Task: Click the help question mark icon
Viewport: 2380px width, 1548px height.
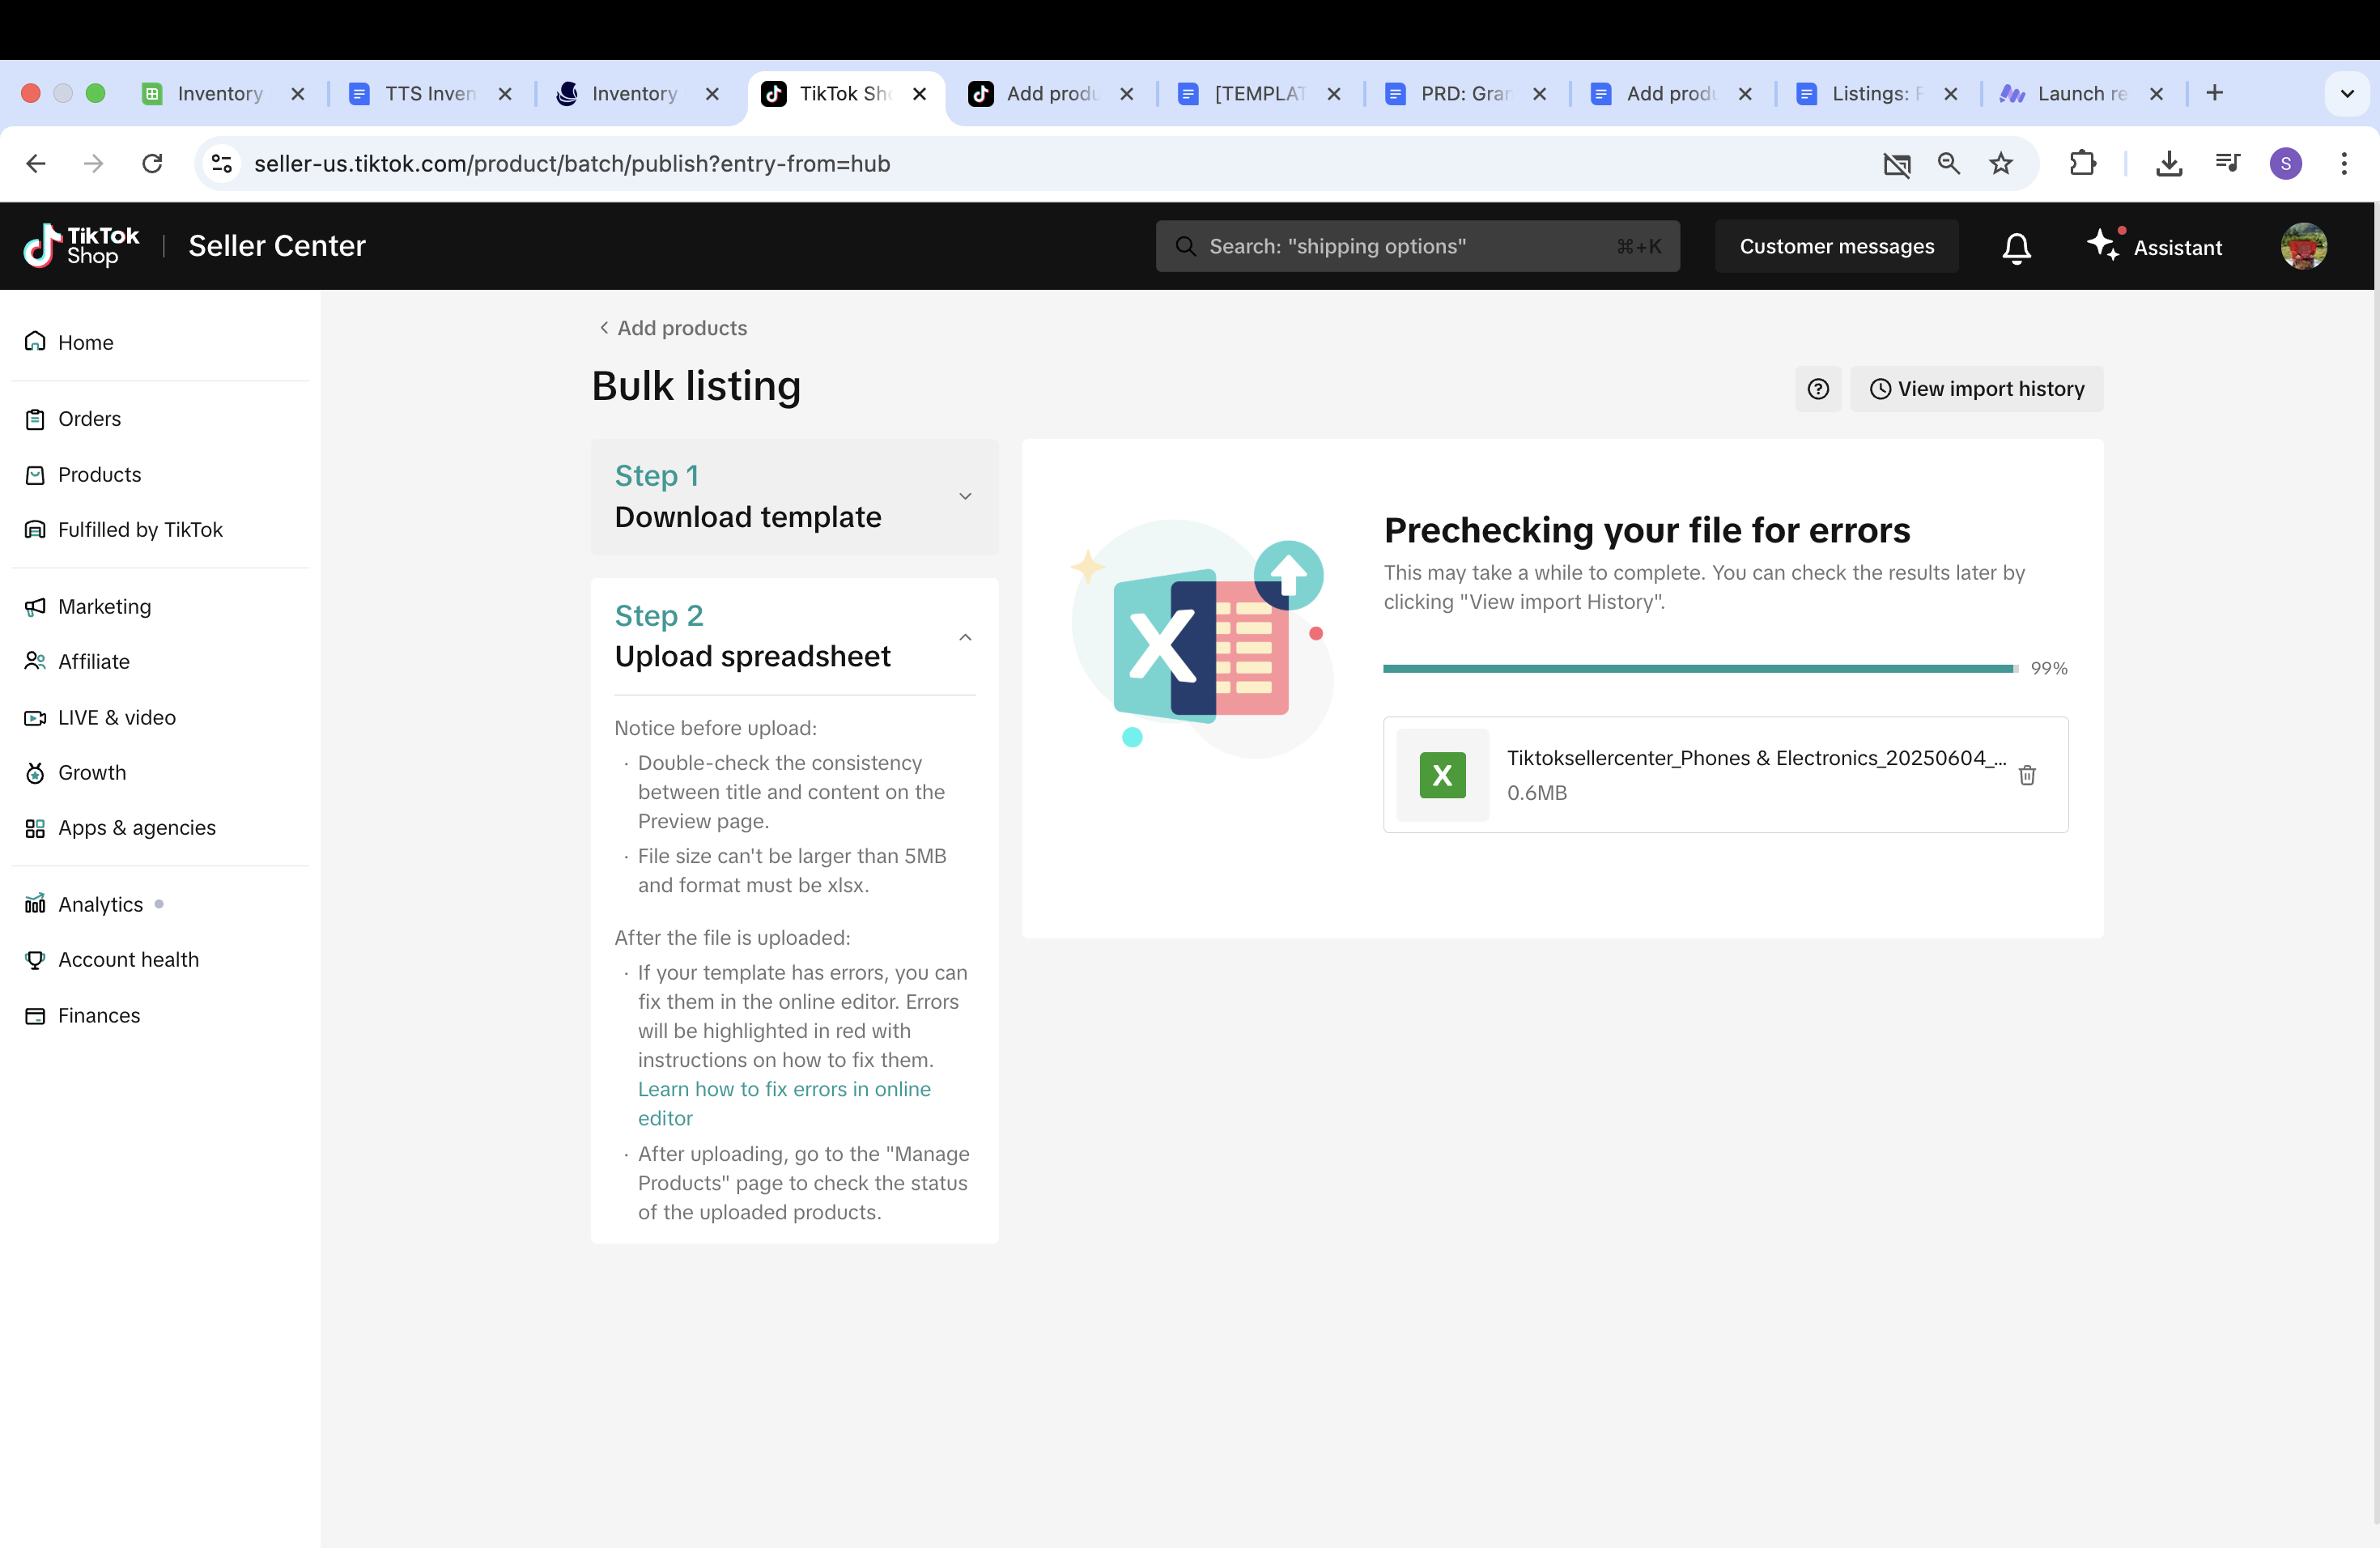Action: click(1818, 389)
